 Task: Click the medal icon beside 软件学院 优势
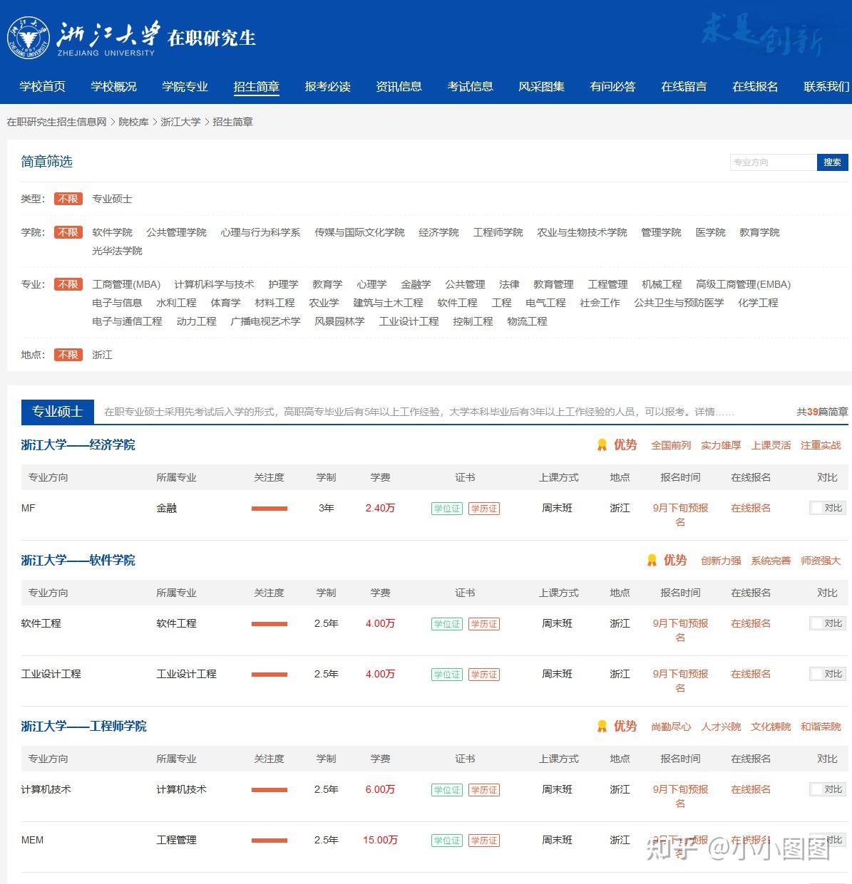tap(652, 561)
